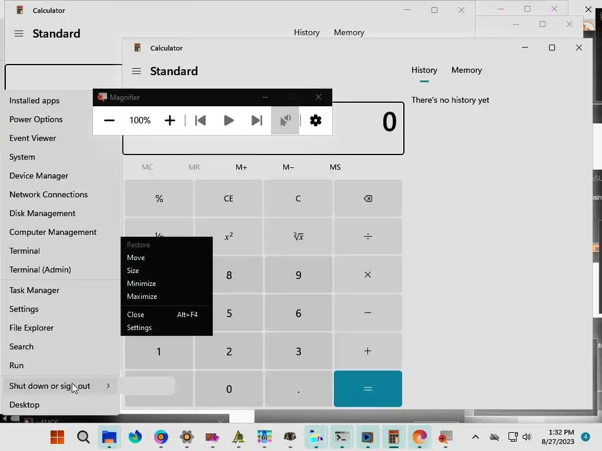
Task: Click Magnifier's next sentence icon
Action: tap(256, 120)
